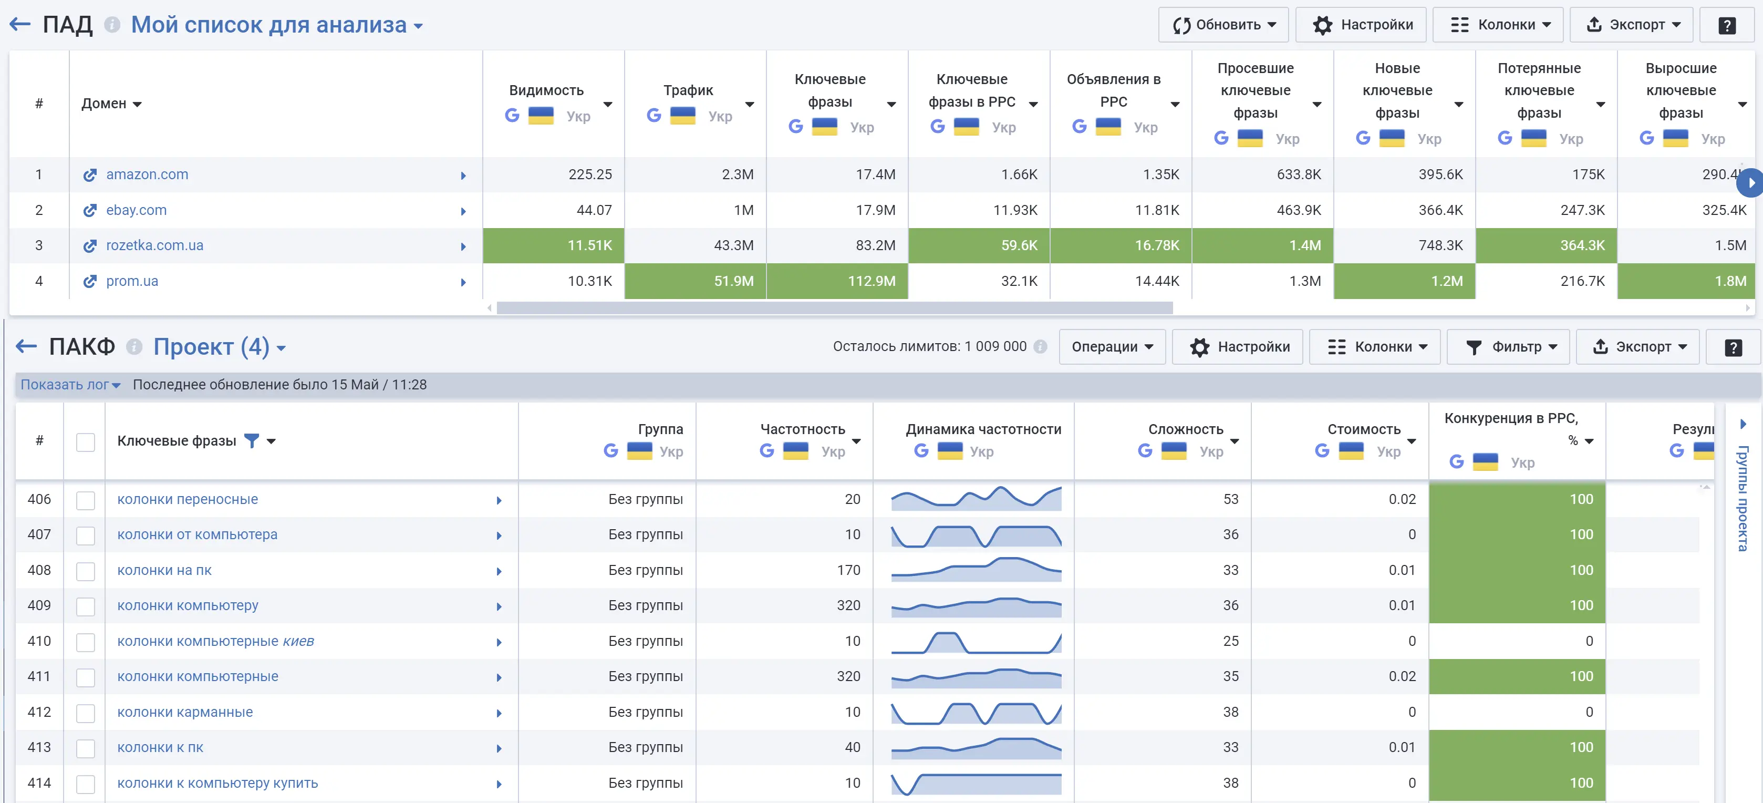1763x803 pixels.
Task: Select checkbox for row колонки карманные
Action: click(x=86, y=713)
